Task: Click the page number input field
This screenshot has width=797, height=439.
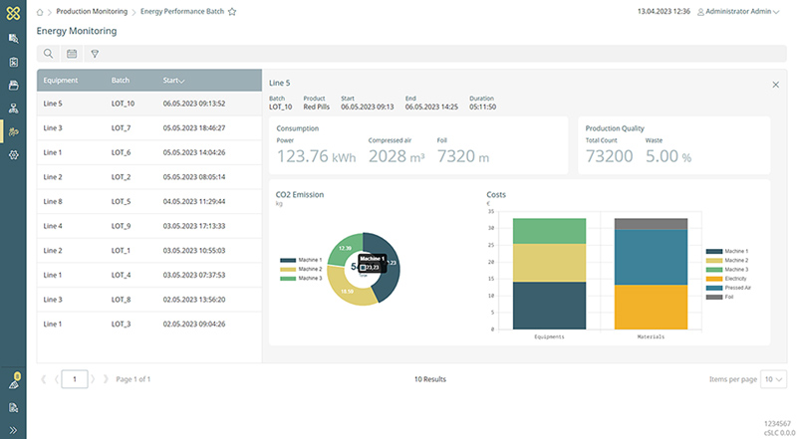Action: click(76, 379)
